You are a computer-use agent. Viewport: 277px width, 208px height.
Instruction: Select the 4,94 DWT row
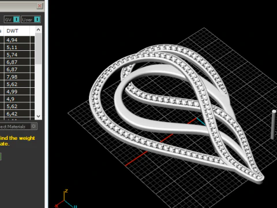(17, 40)
